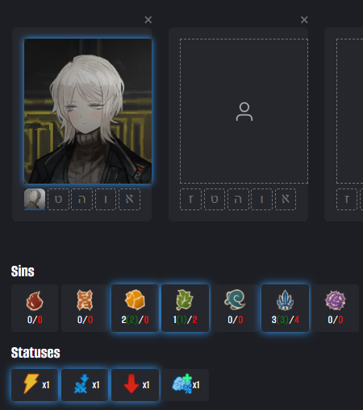This screenshot has height=410, width=363.
Task: Select the teal Gloom sin tile
Action: (235, 308)
